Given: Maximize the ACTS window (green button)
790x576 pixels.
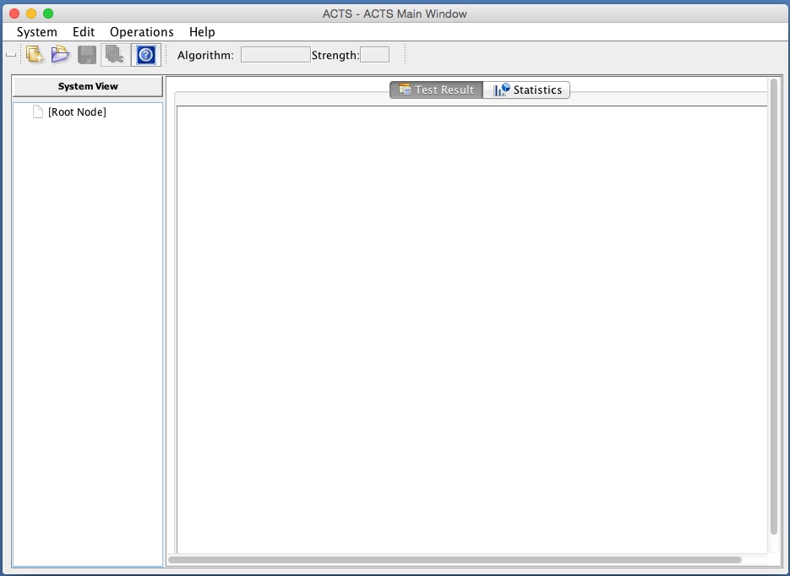Looking at the screenshot, I should (x=48, y=14).
